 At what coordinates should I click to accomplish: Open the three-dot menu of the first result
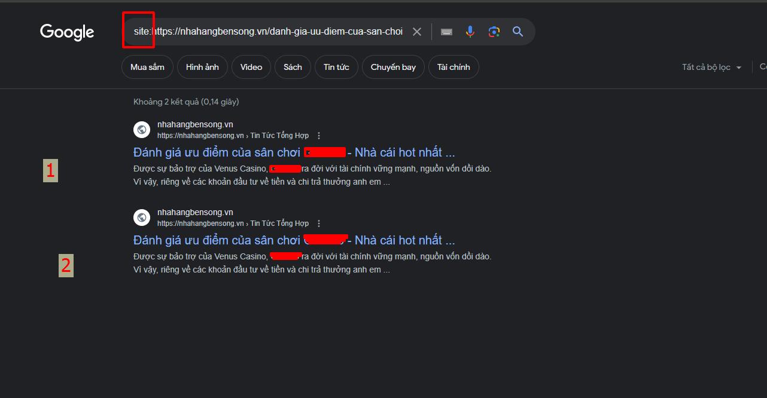(319, 136)
